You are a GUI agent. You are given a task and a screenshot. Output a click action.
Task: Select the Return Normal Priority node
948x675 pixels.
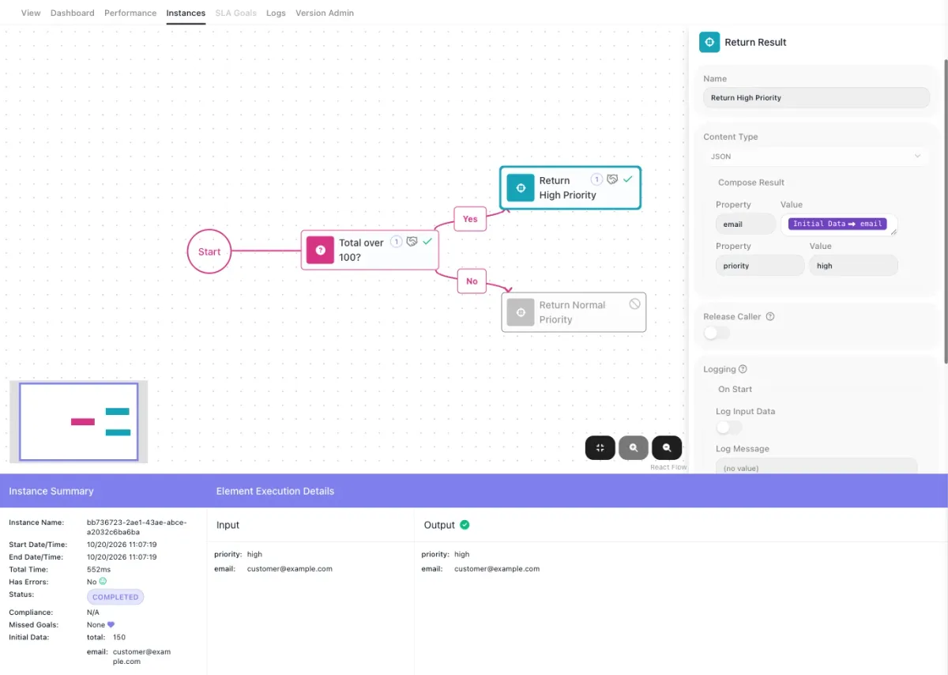[x=574, y=312]
